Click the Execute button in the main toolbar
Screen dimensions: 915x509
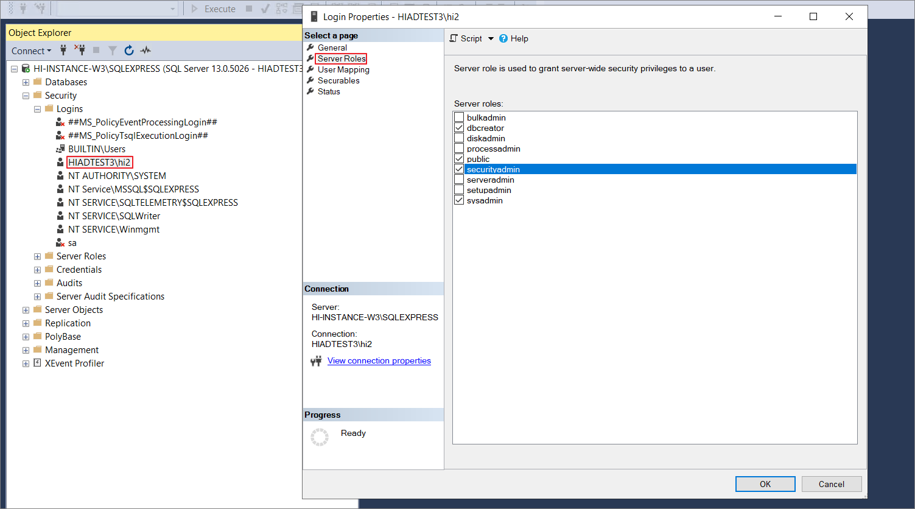214,9
